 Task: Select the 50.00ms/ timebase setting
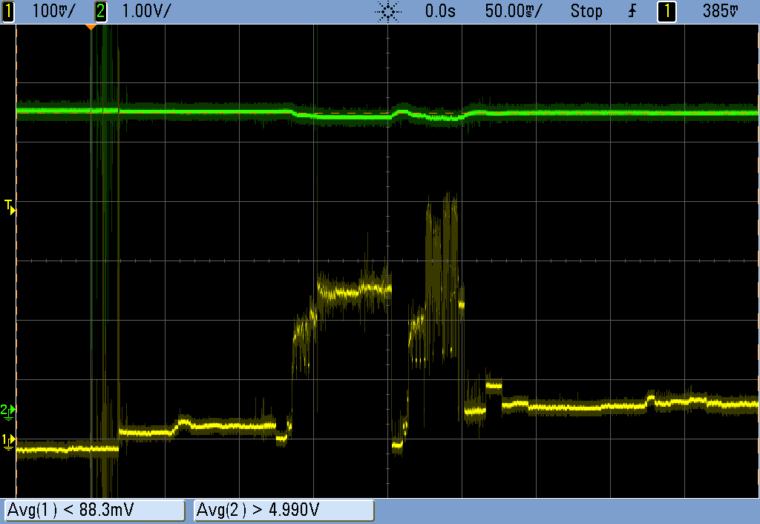pos(513,11)
